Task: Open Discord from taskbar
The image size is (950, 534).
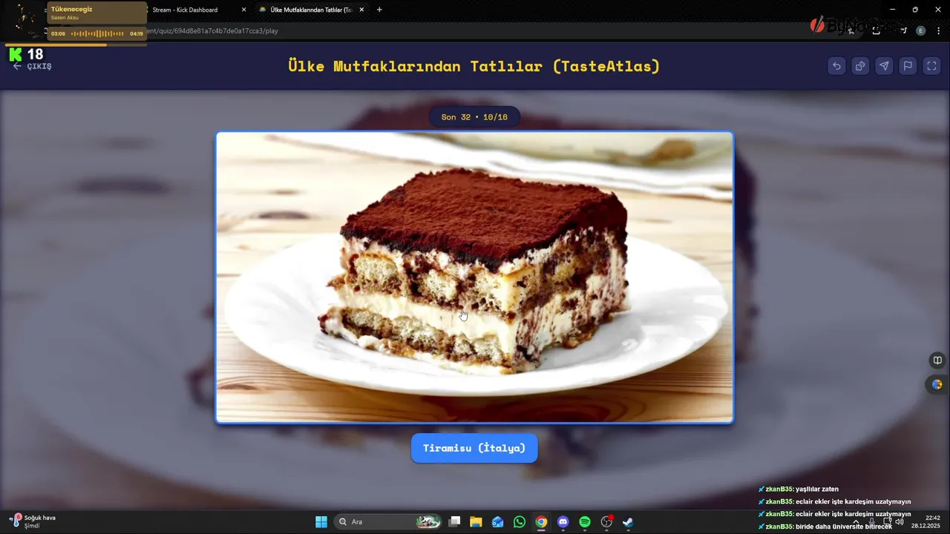Action: (563, 522)
